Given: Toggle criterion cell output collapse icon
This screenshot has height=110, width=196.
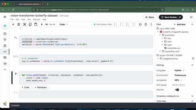Looking at the screenshot, I should (x=16, y=38).
